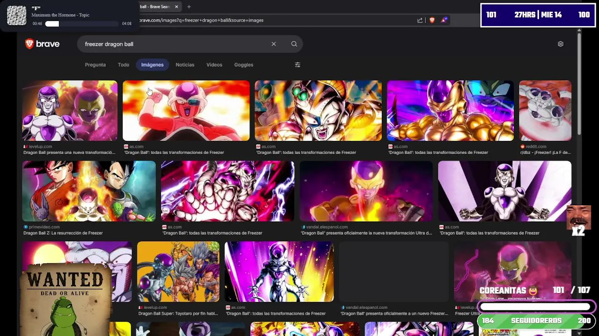Screen dimensions: 599x336
Task: Click the browser address bar URL
Action: pyautogui.click(x=201, y=20)
